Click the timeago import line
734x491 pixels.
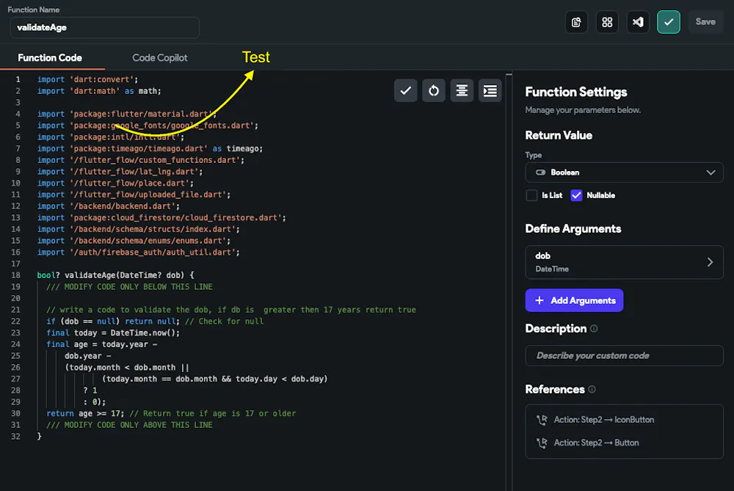(150, 148)
